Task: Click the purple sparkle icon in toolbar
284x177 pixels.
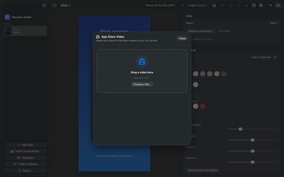Action: point(246,5)
